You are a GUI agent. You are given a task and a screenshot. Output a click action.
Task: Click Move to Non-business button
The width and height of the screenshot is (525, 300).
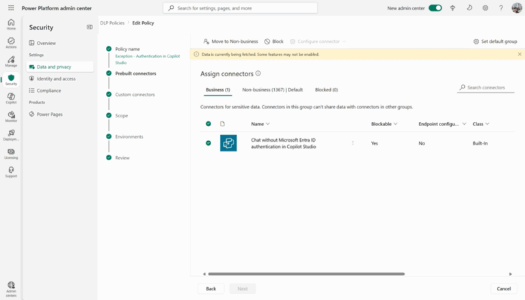click(x=230, y=42)
